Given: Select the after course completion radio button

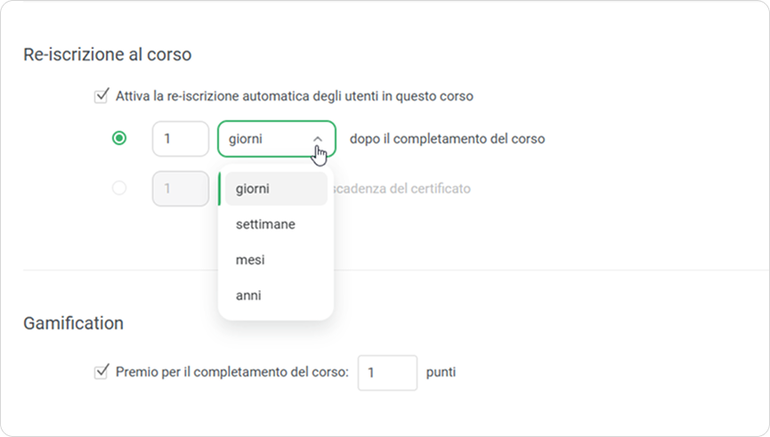Looking at the screenshot, I should pos(119,139).
